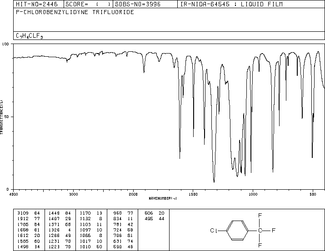The width and height of the screenshot is (325, 251).
Task: Click the HIT-NO=2446 header field
Action: pyautogui.click(x=37, y=4)
